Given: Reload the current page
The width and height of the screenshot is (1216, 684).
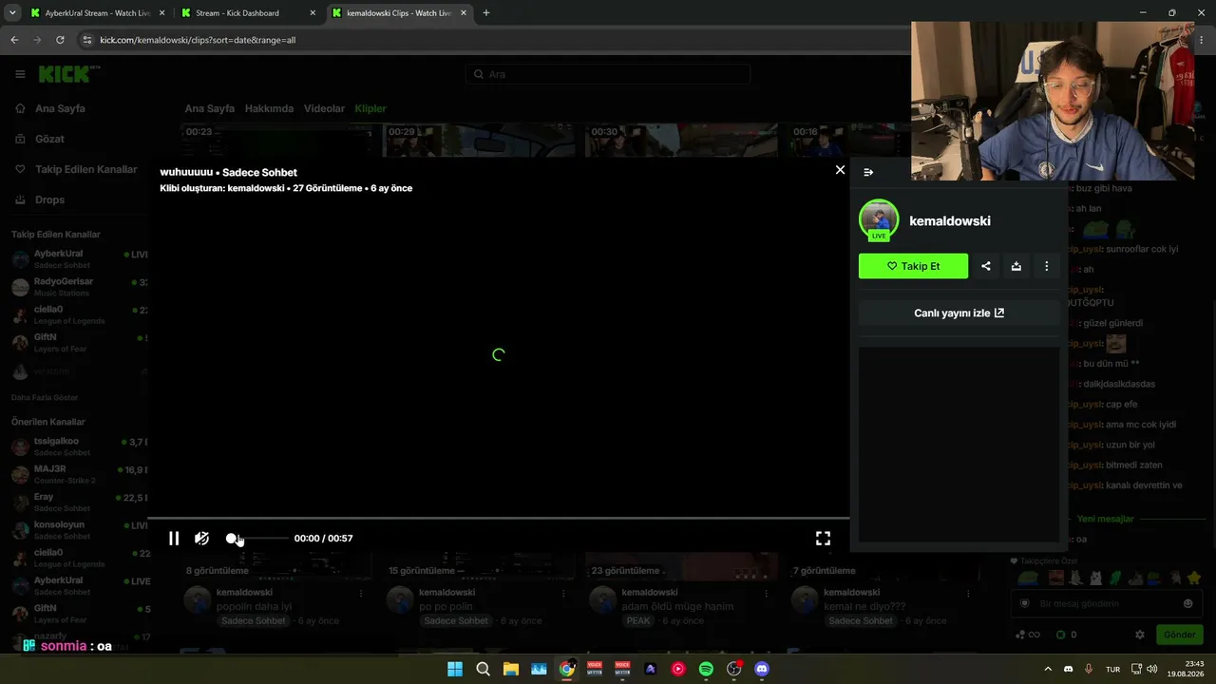Looking at the screenshot, I should [x=60, y=40].
